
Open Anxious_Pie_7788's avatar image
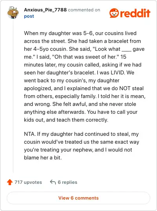tap(13, 13)
